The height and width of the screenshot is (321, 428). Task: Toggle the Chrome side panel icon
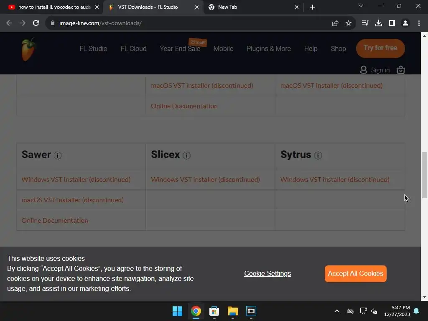click(x=392, y=23)
